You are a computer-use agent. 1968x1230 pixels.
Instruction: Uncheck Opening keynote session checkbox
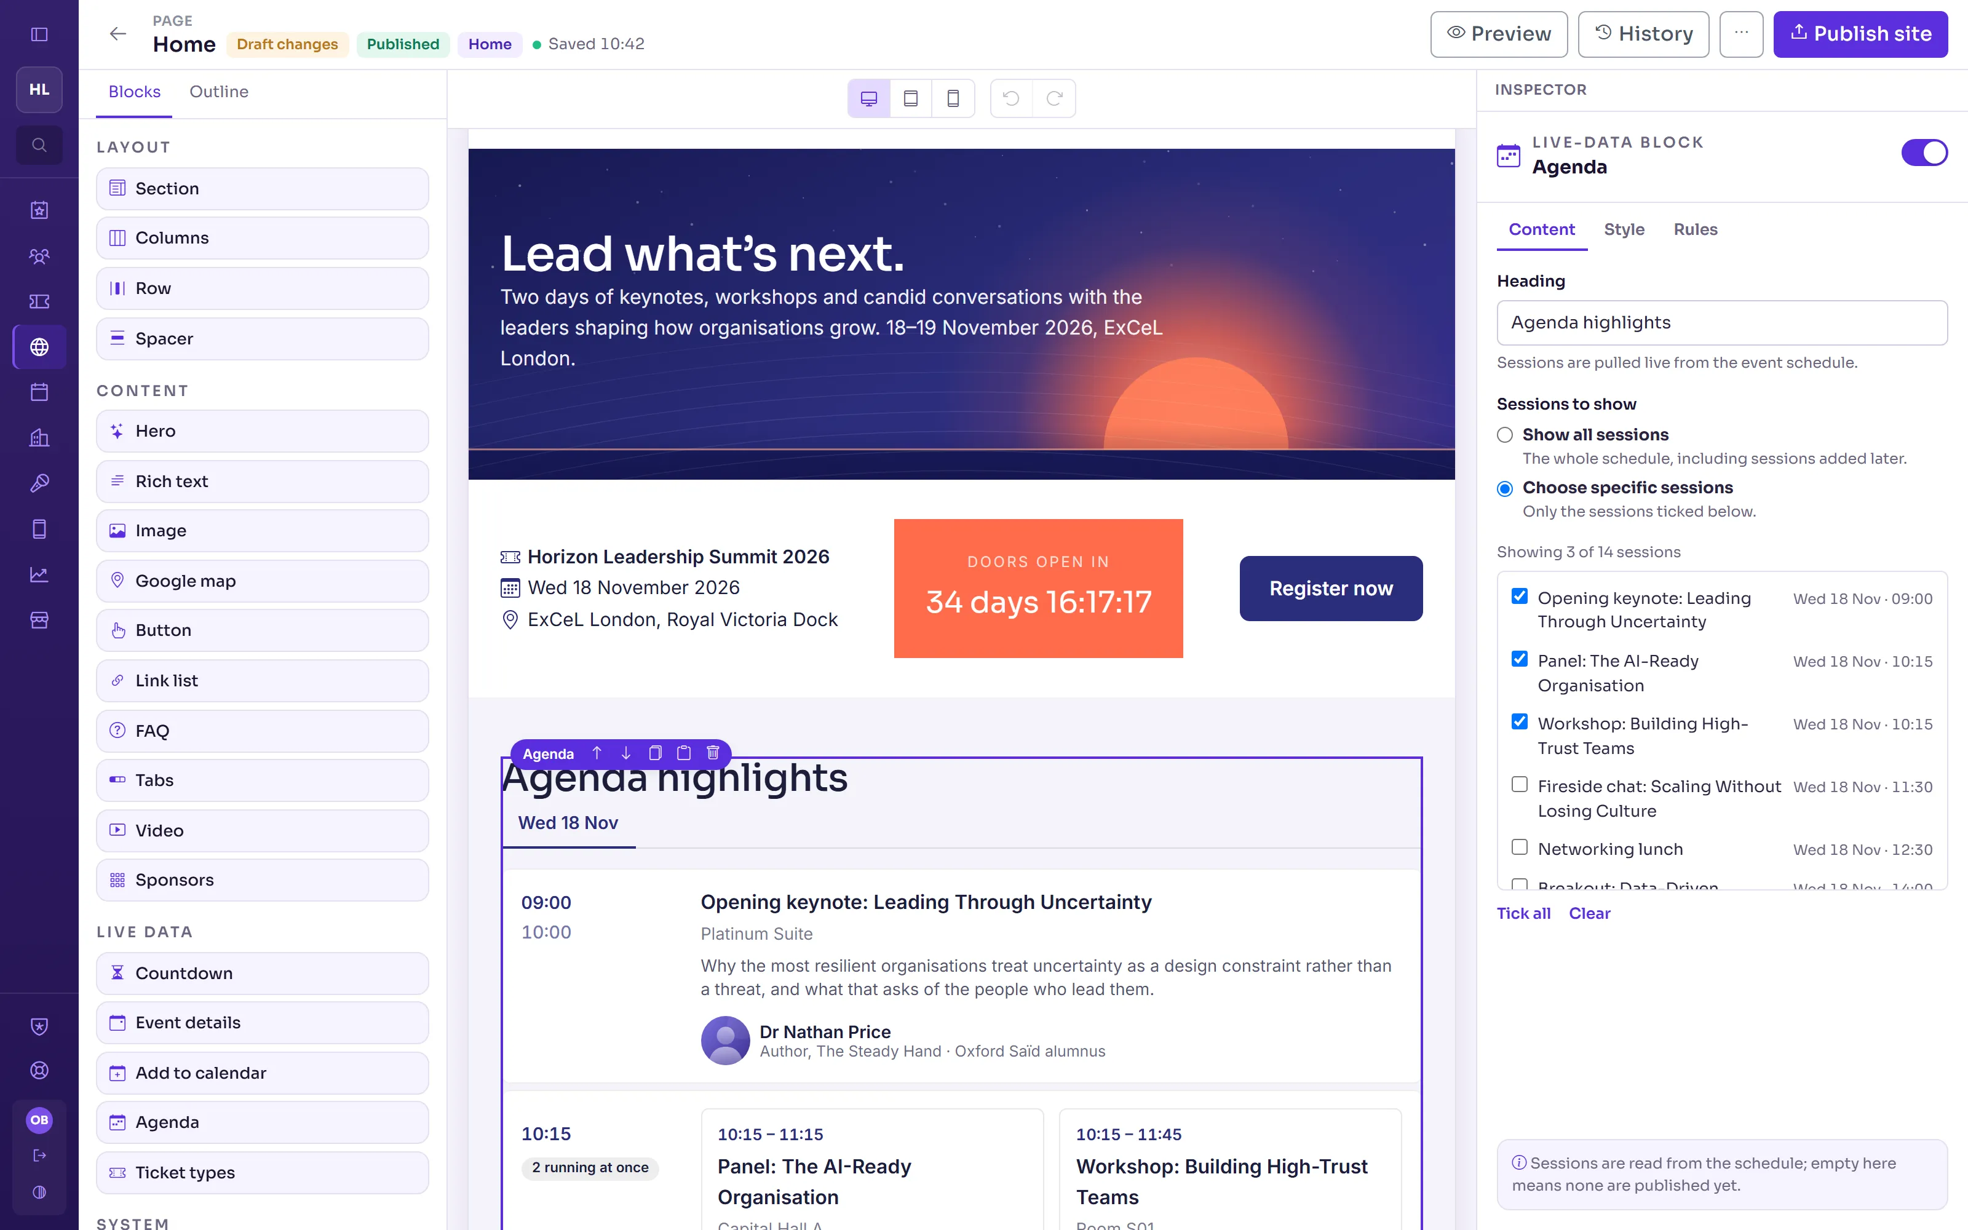click(1519, 597)
